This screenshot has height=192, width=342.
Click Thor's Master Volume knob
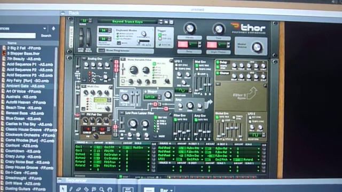click(257, 47)
